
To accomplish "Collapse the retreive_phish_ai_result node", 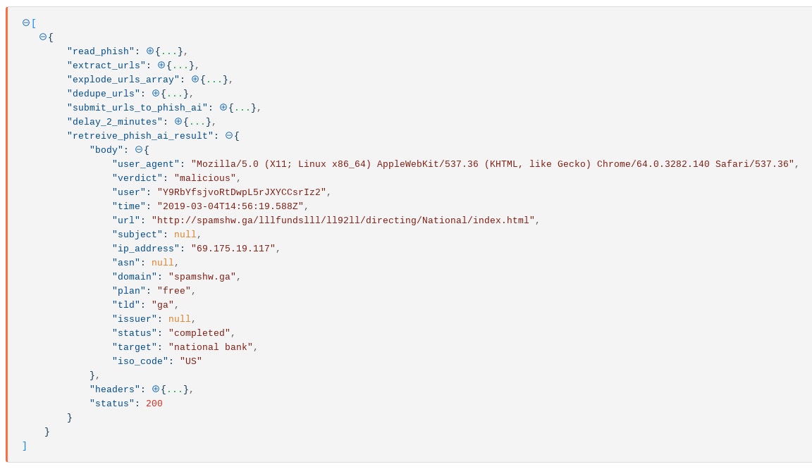I will [x=229, y=136].
